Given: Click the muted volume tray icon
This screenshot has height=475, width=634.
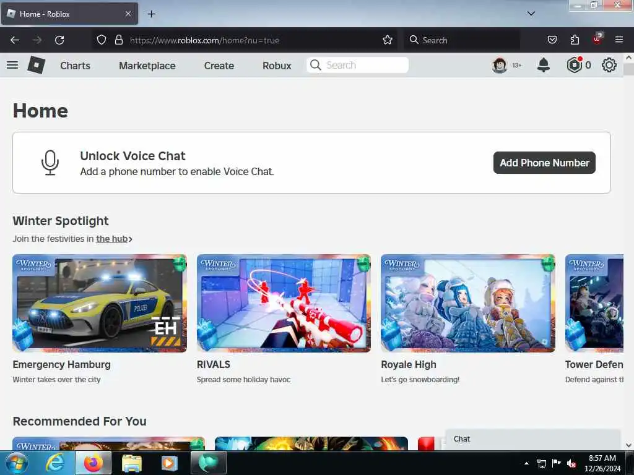Looking at the screenshot, I should (571, 463).
